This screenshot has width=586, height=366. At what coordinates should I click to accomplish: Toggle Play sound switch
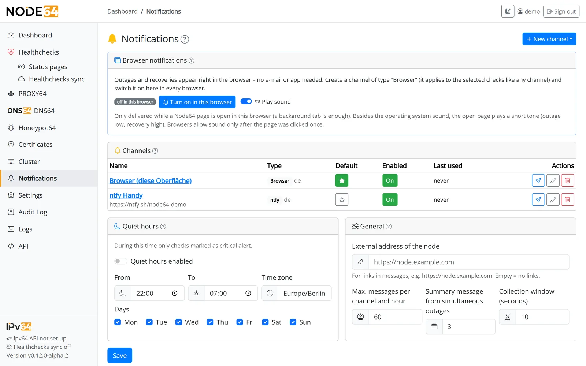click(x=246, y=101)
